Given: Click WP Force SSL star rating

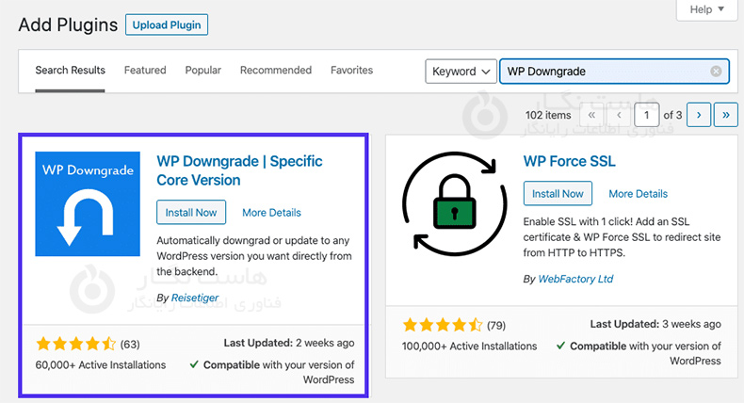Looking at the screenshot, I should click(x=443, y=326).
